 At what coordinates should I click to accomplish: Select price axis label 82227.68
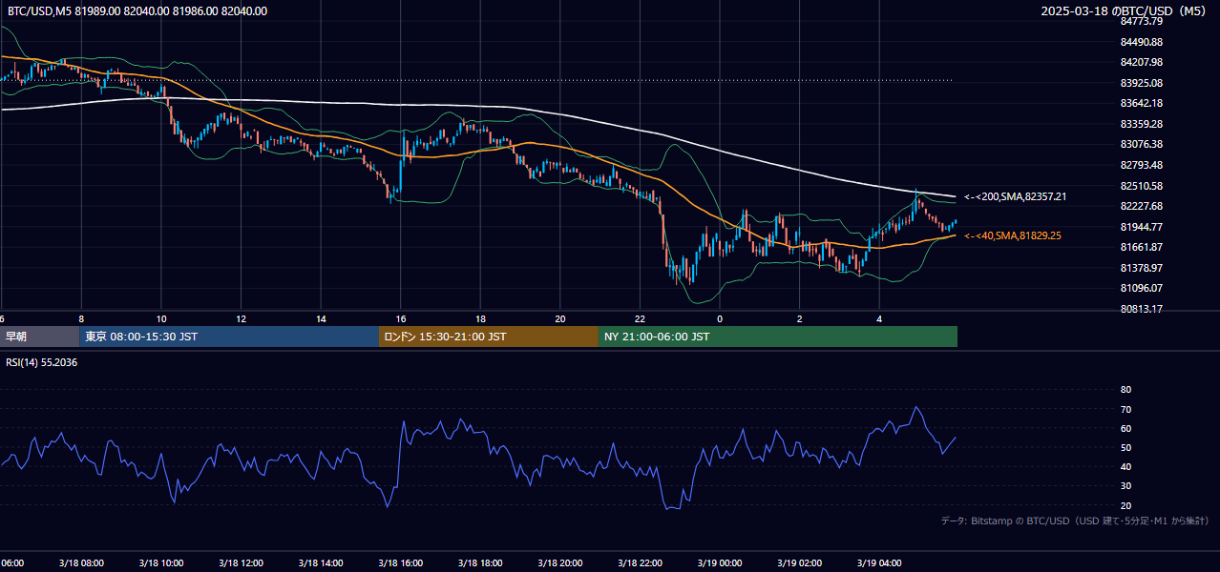coord(1141,206)
